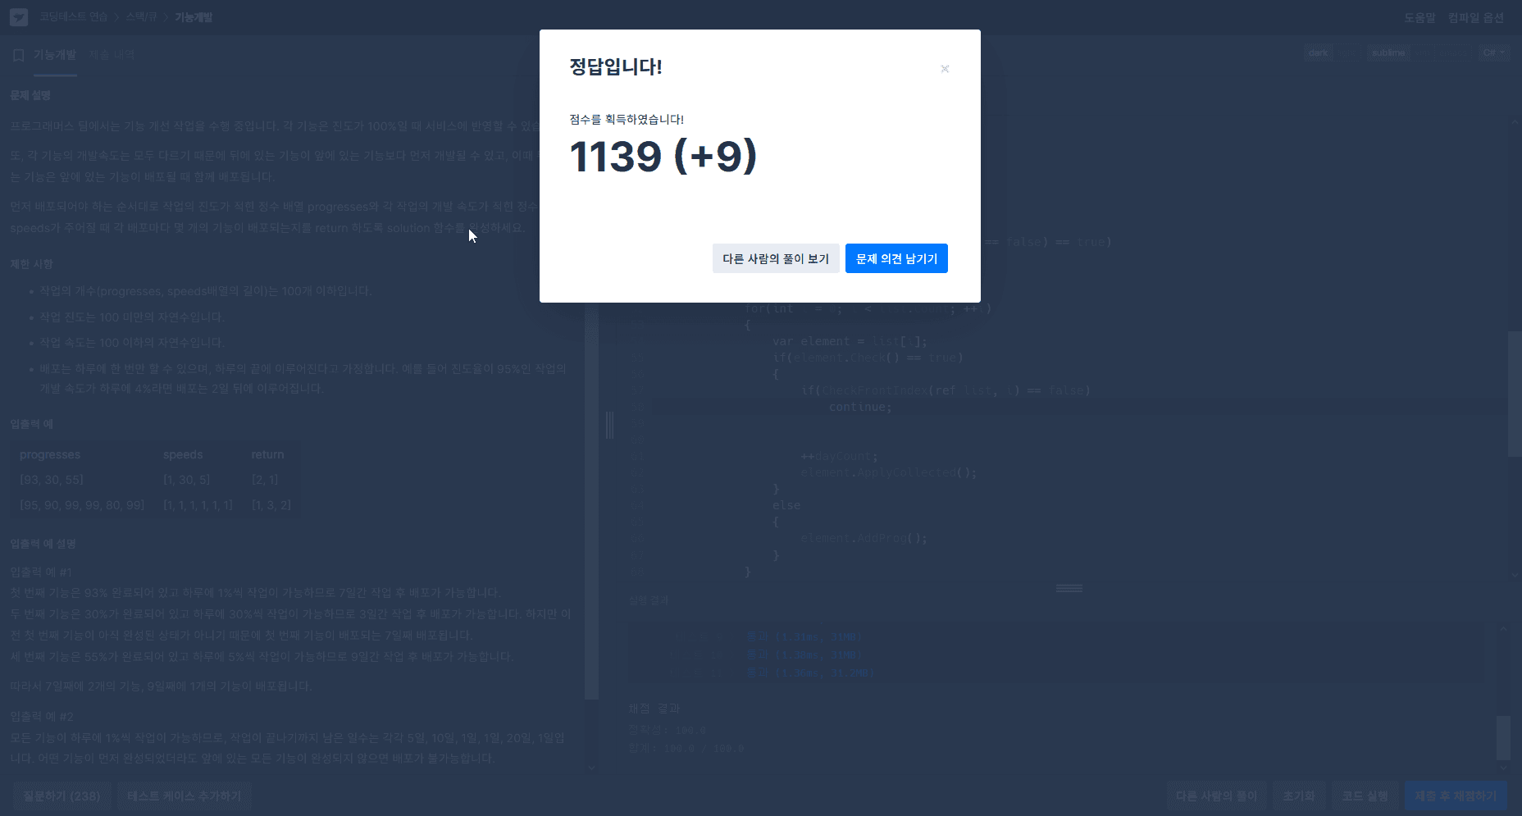Screen dimensions: 1522x816
Task: Click the horizontal splitter above the results
Action: [1069, 588]
